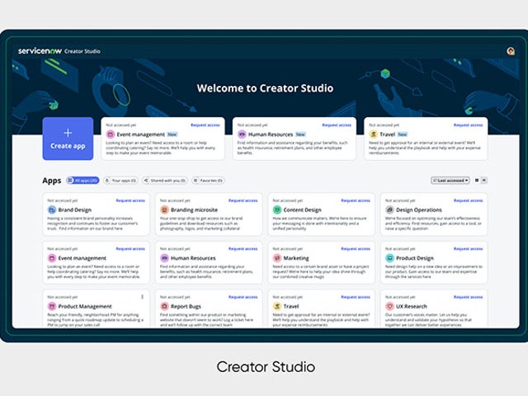
Task: Request access to Design Operations
Action: point(468,200)
